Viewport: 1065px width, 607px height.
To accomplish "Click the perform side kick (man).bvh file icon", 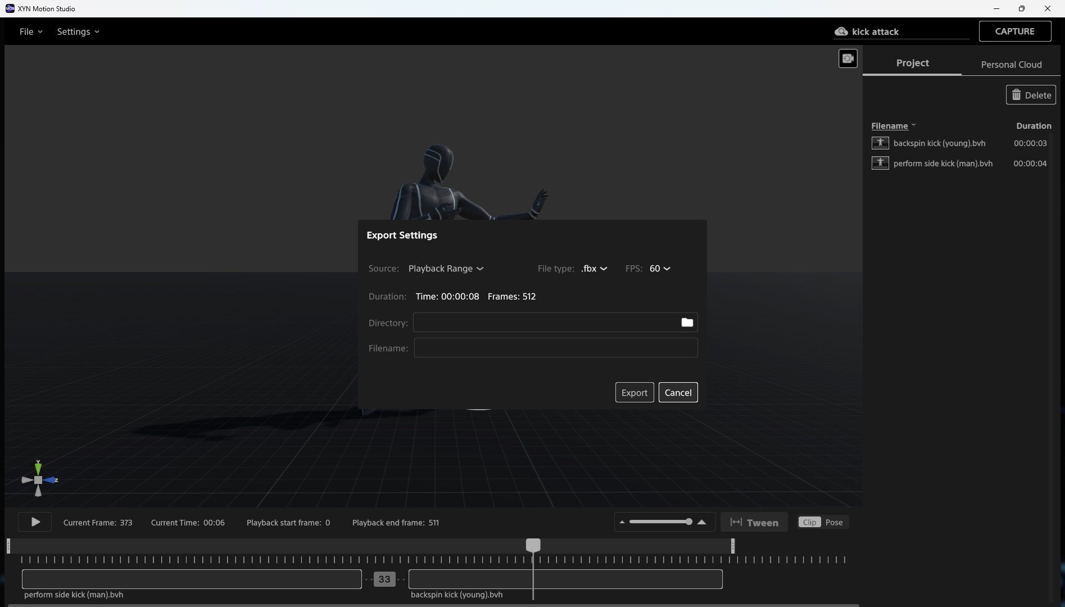I will pyautogui.click(x=880, y=164).
